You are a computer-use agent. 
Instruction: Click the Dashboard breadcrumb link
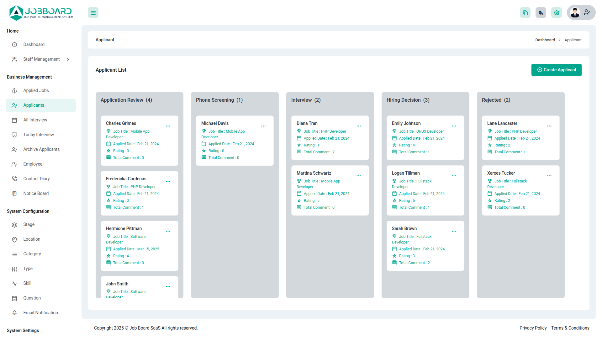point(545,40)
